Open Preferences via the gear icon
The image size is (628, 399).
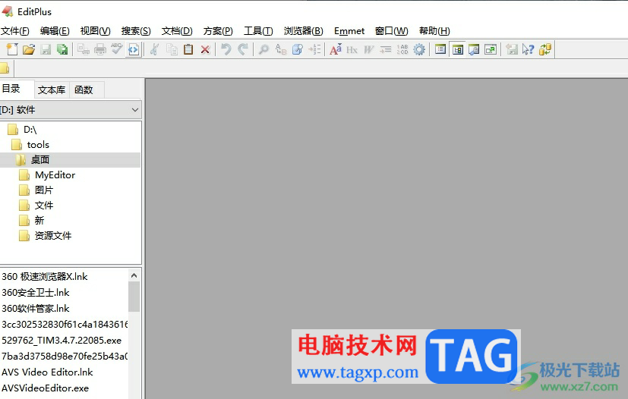[419, 49]
